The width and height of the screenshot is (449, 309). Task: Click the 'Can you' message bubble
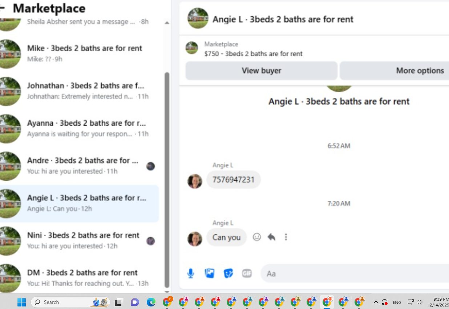[x=227, y=237]
